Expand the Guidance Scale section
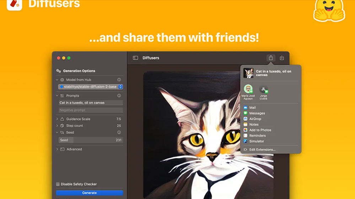This screenshot has height=199, width=355. click(x=57, y=119)
